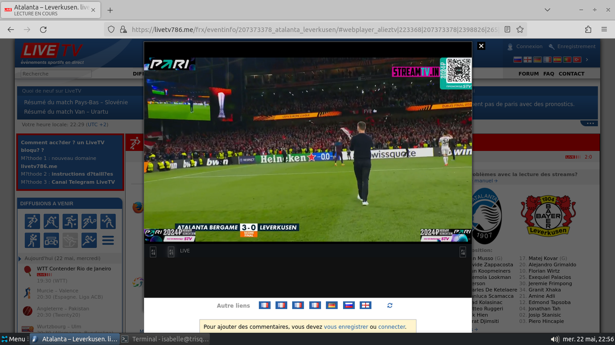
Task: Click the taskbar volume icon
Action: click(x=555, y=339)
